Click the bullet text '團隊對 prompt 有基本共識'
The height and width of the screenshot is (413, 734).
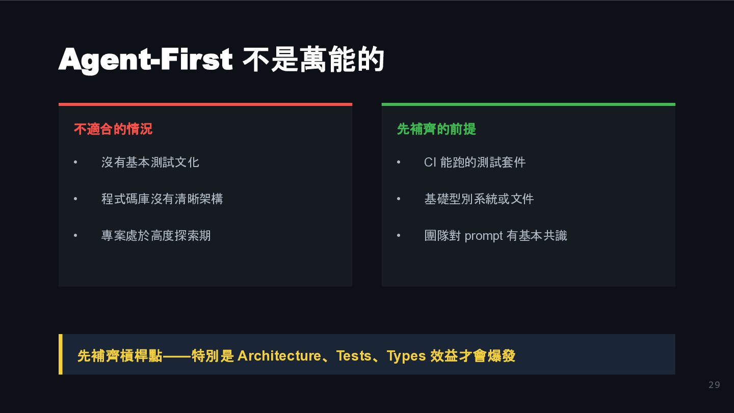click(495, 236)
